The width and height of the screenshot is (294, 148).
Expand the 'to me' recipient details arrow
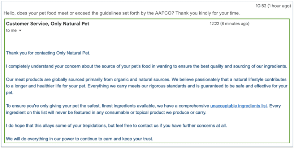pyautogui.click(x=20, y=31)
